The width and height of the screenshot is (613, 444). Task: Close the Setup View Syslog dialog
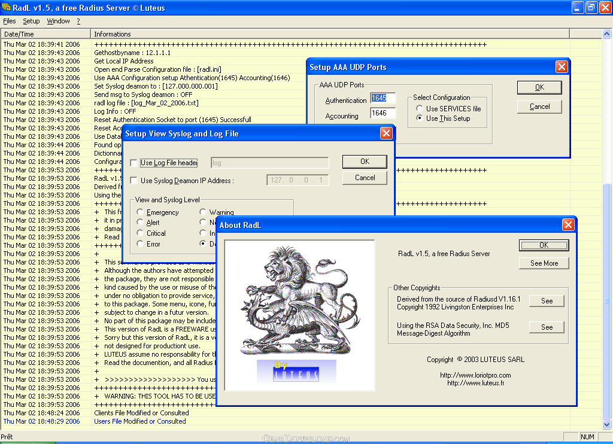386,133
